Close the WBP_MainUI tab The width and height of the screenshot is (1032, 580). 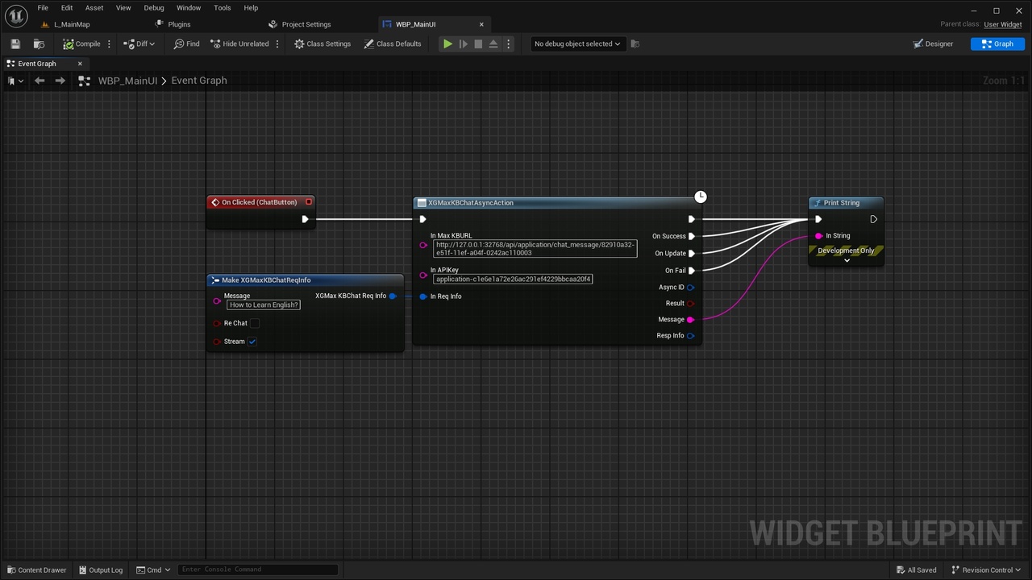tap(481, 24)
